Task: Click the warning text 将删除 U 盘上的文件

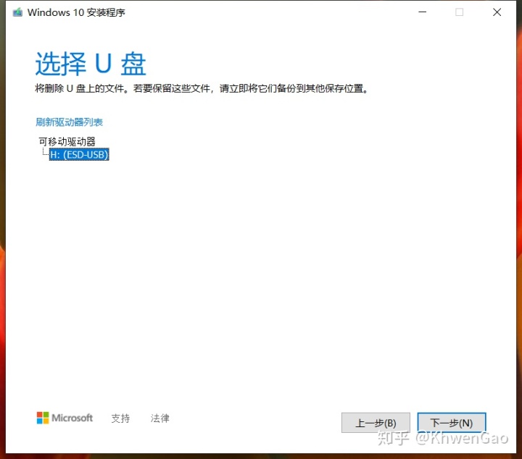Action: coord(79,89)
